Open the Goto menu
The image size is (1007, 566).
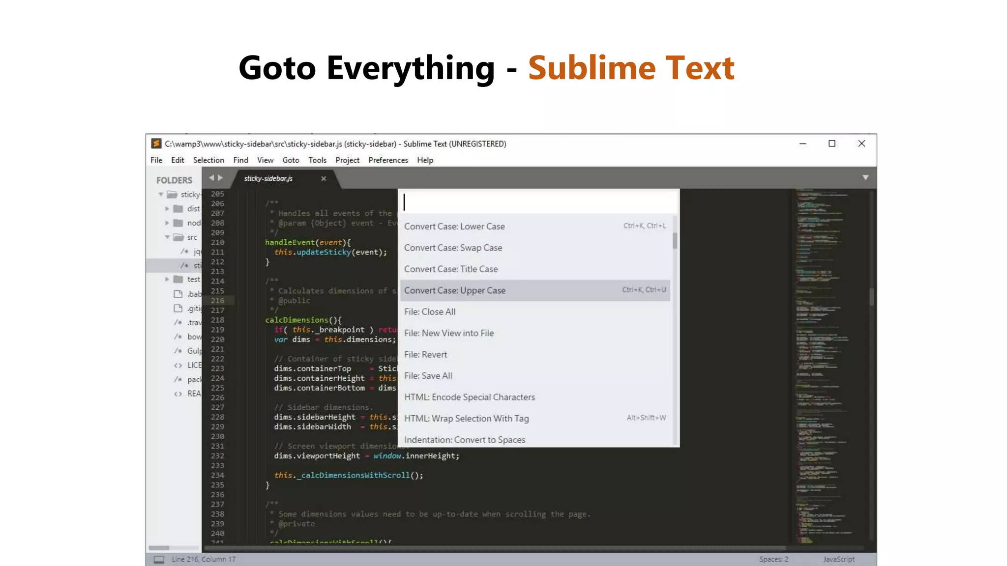[291, 160]
